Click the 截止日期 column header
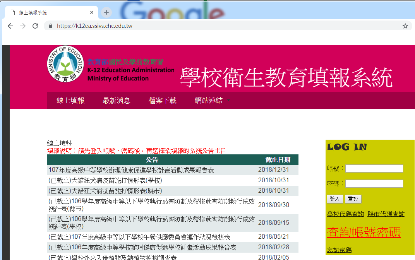The image size is (415, 260). [278, 160]
